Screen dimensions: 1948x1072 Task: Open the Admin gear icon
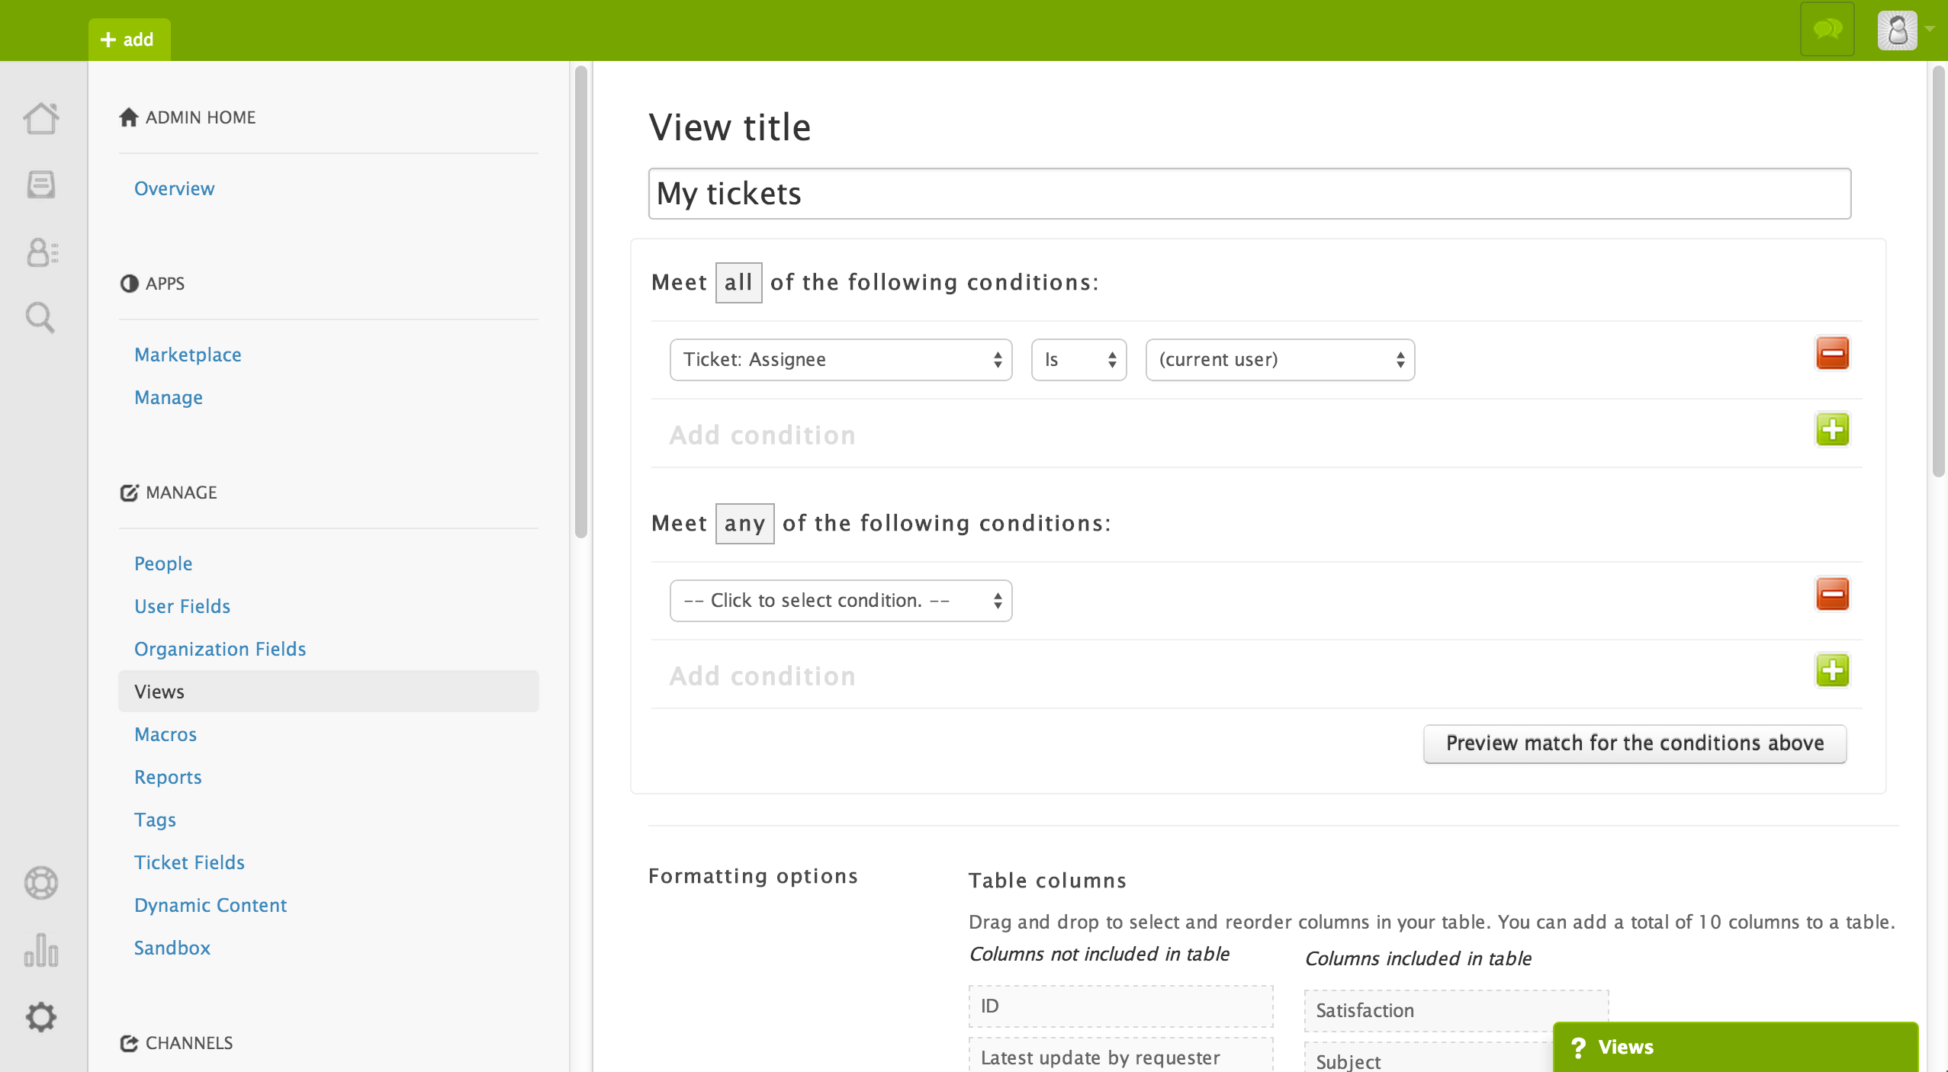(41, 1016)
